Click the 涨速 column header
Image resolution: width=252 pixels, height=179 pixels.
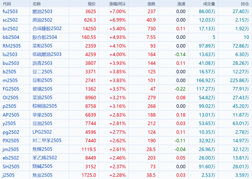coord(181,4)
